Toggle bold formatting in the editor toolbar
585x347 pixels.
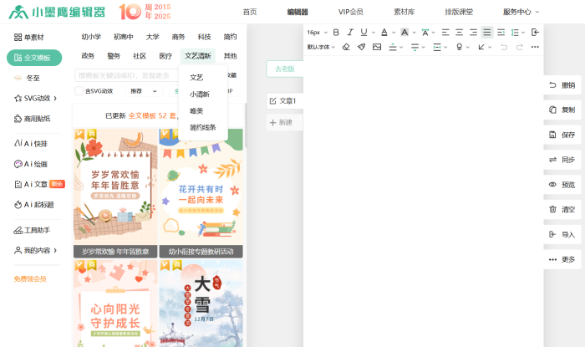click(x=336, y=32)
